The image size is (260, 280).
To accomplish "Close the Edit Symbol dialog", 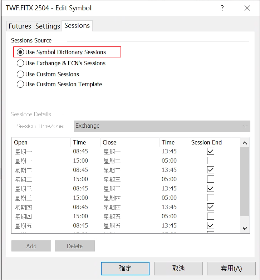I will [247, 8].
